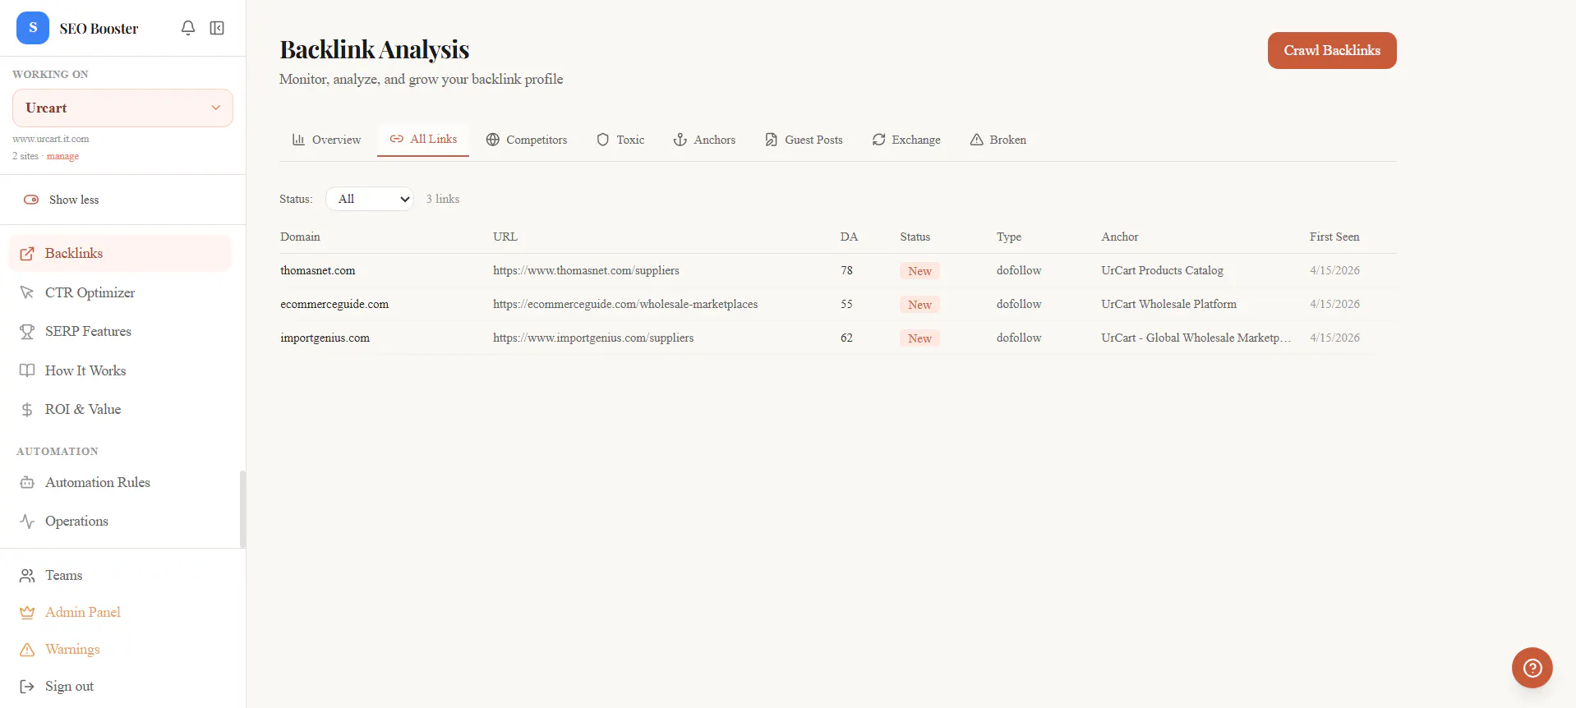Click the ecommerceguide.com domain cell
Viewport: 1576px width, 708px height.
(x=334, y=304)
